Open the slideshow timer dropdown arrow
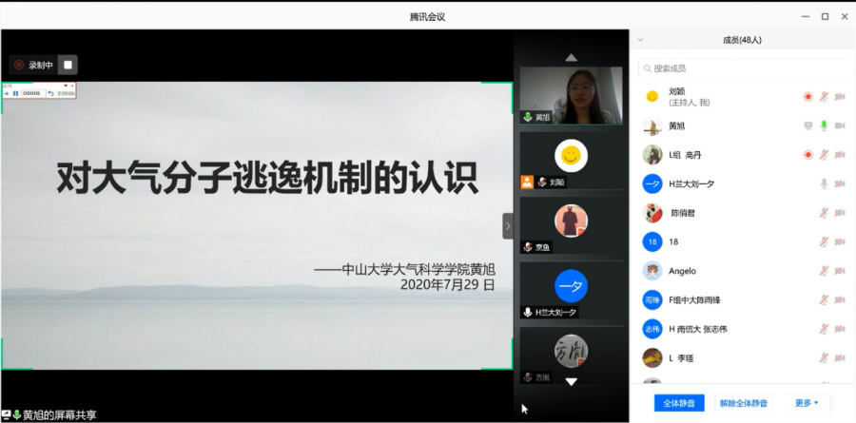 pos(65,87)
